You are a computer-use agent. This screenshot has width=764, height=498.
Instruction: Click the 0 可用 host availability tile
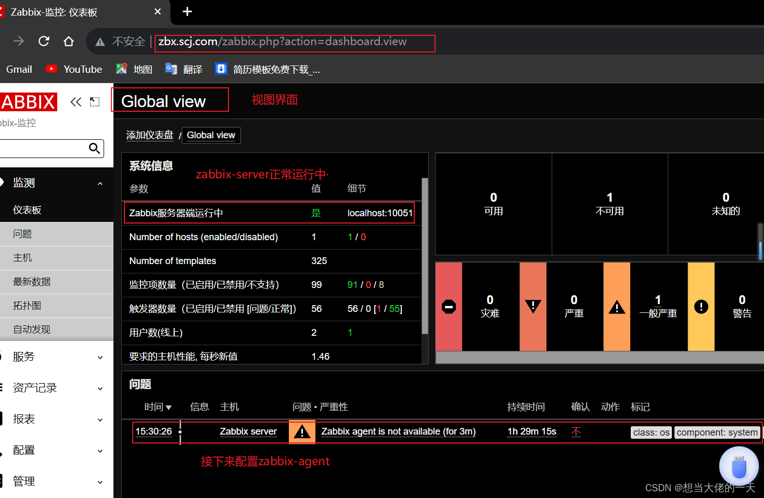pos(493,204)
